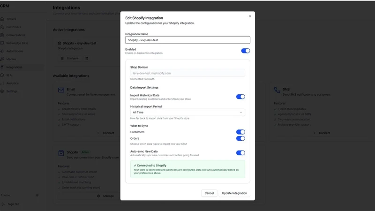Toggle Orders sync switch
Screen dimensions: 375x211
click(x=240, y=138)
